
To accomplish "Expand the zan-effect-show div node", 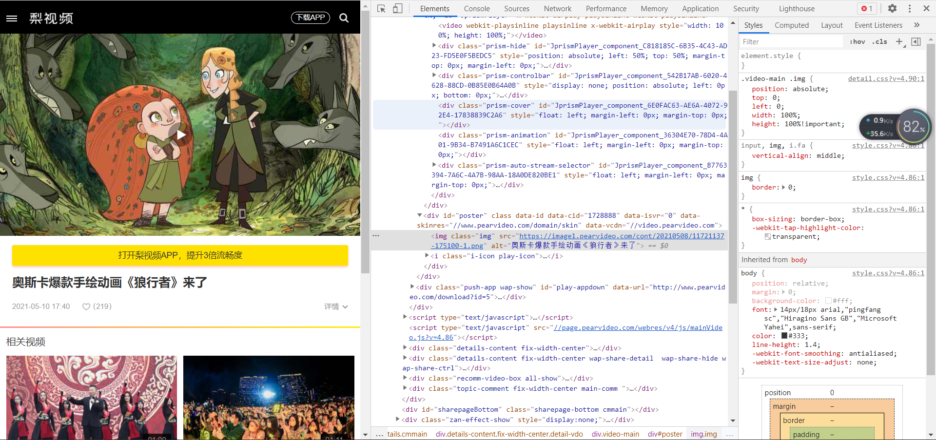I will 397,419.
